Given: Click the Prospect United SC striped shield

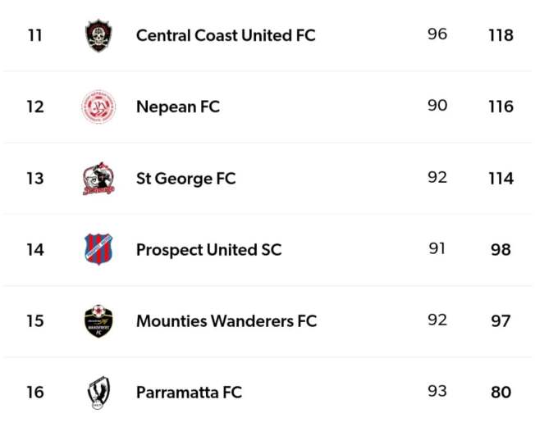Looking at the screenshot, I should pyautogui.click(x=98, y=249).
